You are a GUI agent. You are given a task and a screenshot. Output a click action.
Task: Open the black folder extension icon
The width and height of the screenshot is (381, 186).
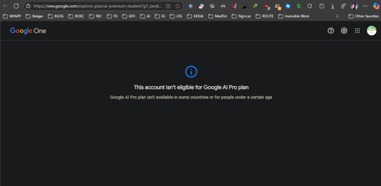point(244,6)
